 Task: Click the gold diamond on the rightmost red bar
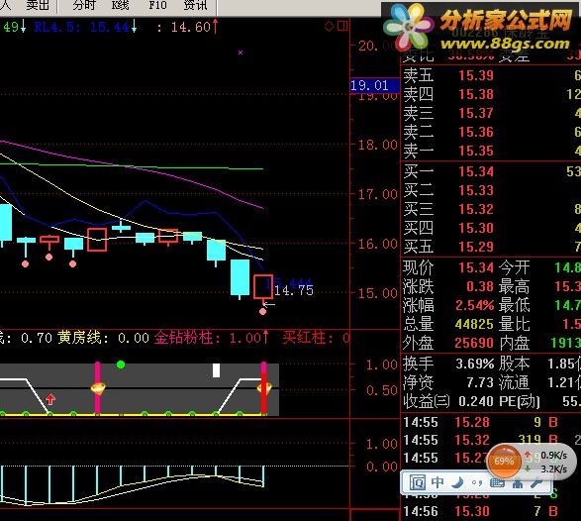(x=264, y=388)
